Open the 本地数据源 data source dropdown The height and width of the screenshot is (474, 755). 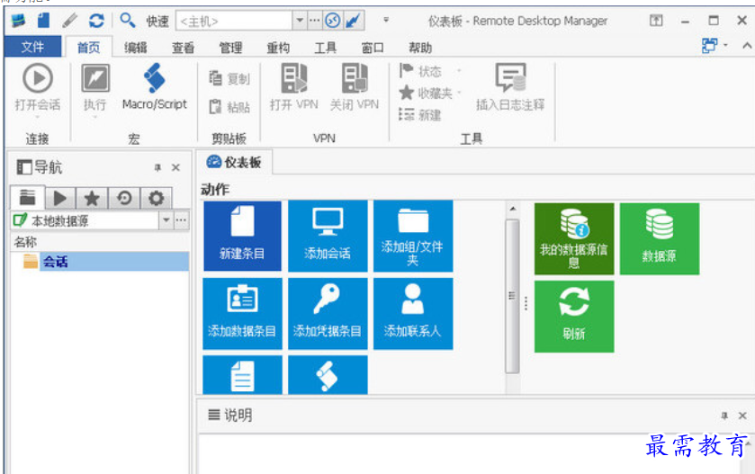(166, 220)
